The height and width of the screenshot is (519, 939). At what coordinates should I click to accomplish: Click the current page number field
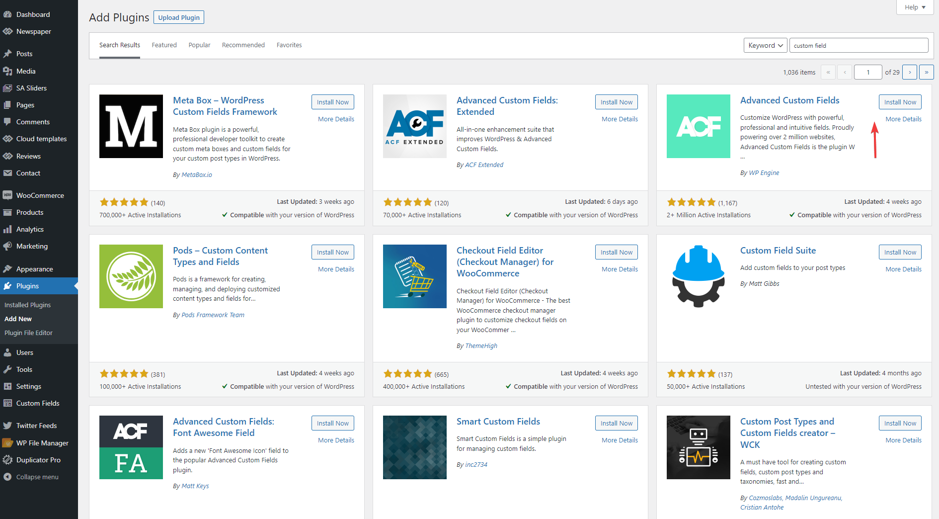(868, 72)
